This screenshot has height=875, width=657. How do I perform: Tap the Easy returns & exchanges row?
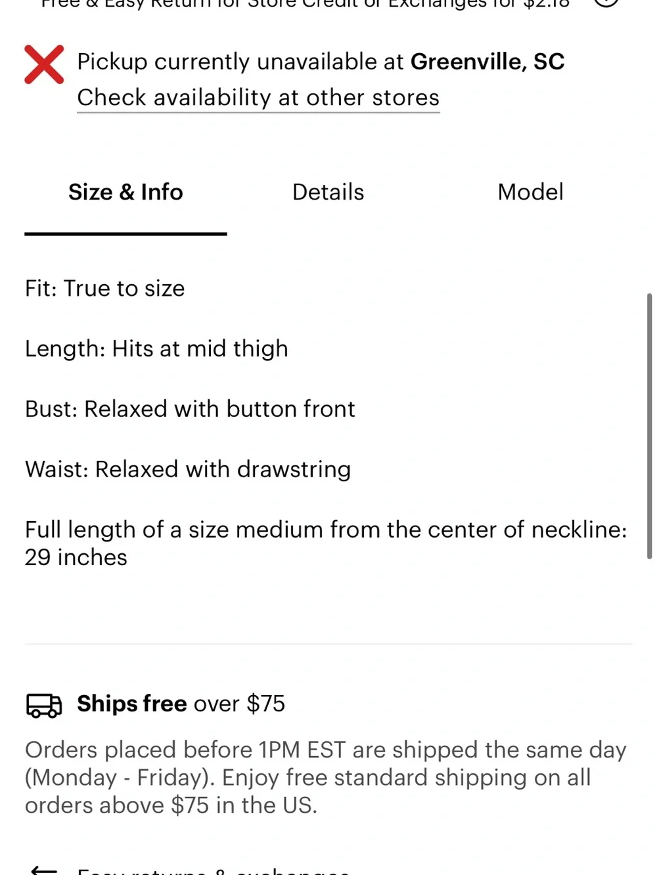(214, 871)
